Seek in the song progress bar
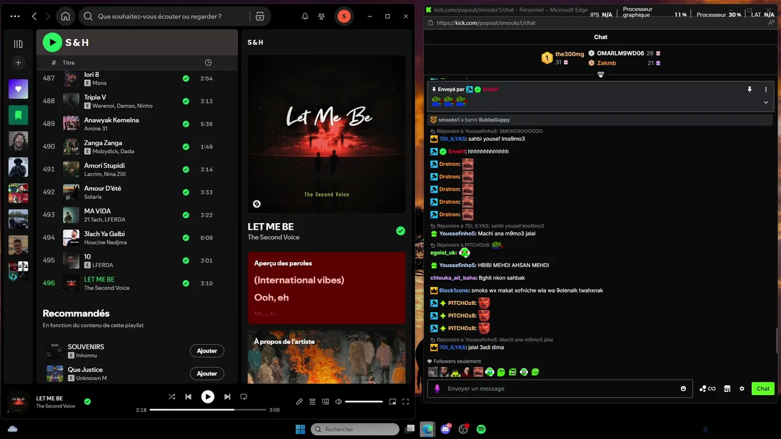781x439 pixels. [x=207, y=410]
